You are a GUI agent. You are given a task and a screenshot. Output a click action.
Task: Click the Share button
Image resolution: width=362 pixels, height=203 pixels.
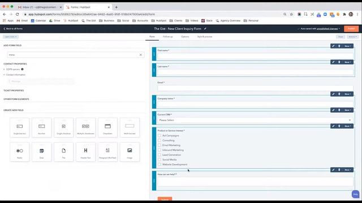(341, 37)
